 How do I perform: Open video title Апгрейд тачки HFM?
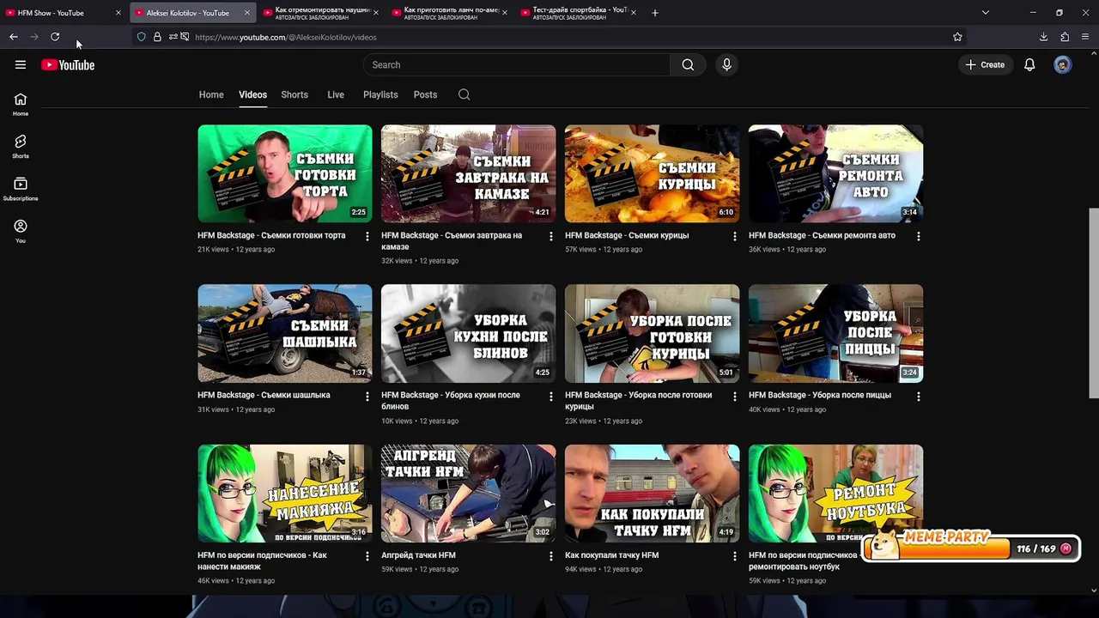(x=418, y=555)
